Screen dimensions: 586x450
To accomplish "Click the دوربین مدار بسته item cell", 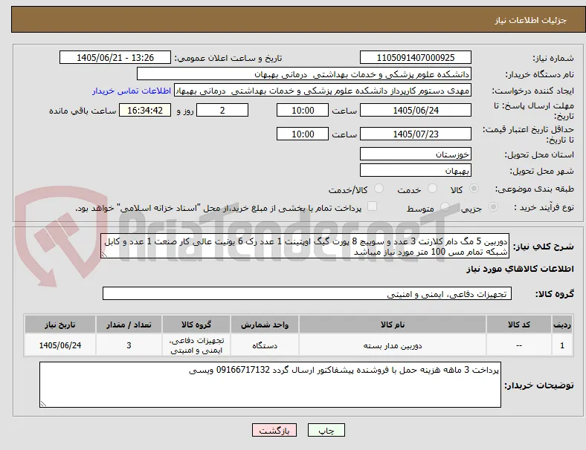I will [x=393, y=345].
